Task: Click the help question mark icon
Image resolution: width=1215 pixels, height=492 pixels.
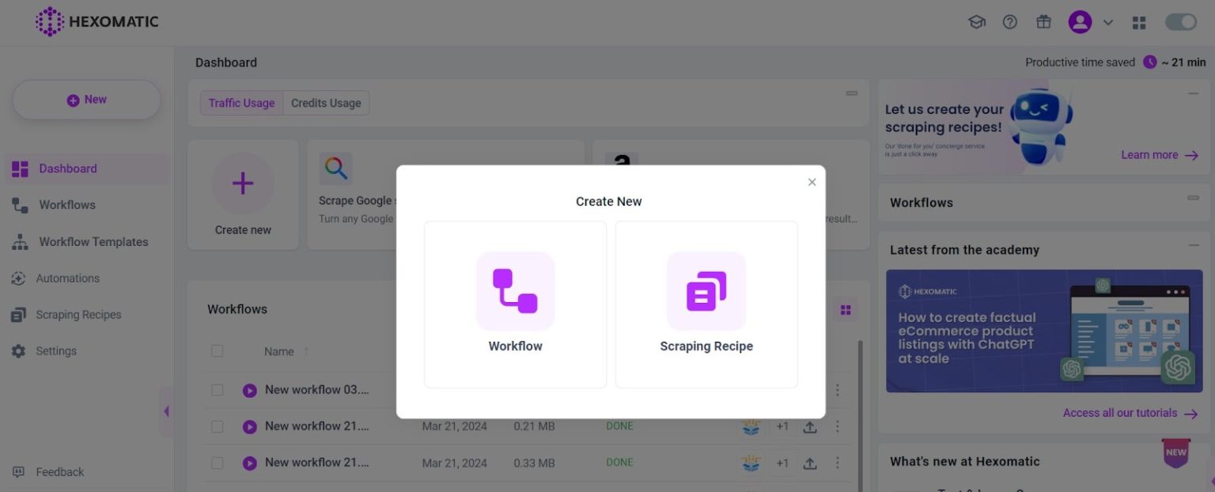Action: pos(1010,22)
